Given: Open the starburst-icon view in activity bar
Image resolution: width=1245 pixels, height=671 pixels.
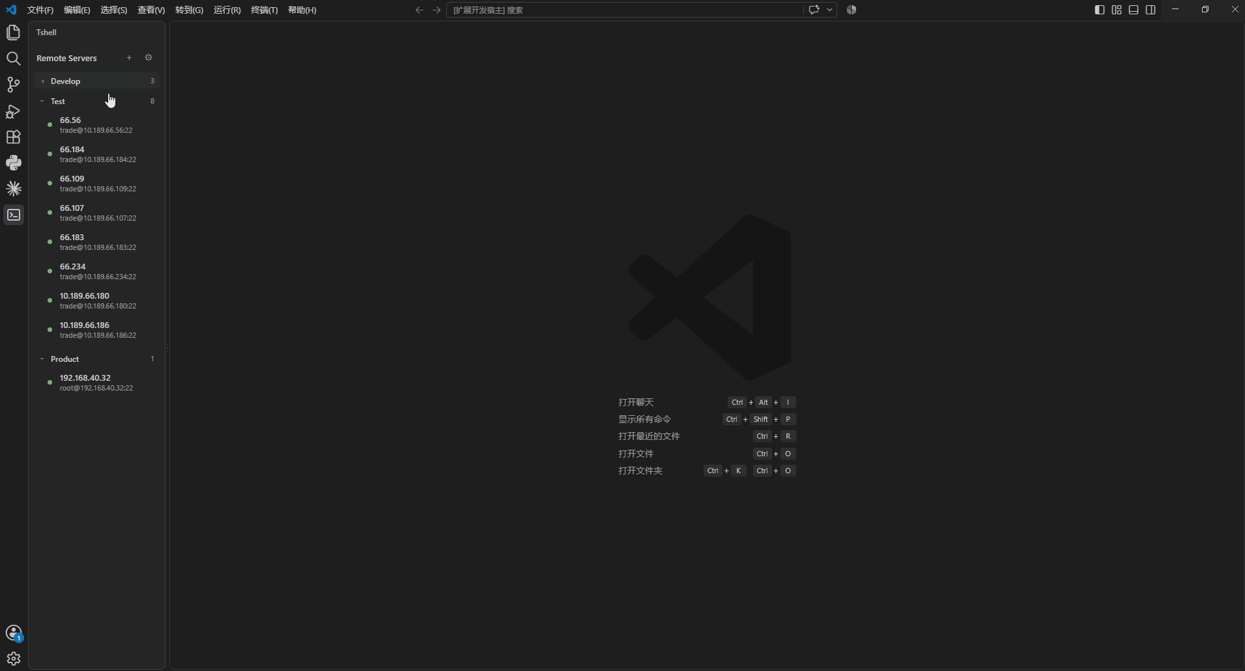Looking at the screenshot, I should point(13,189).
